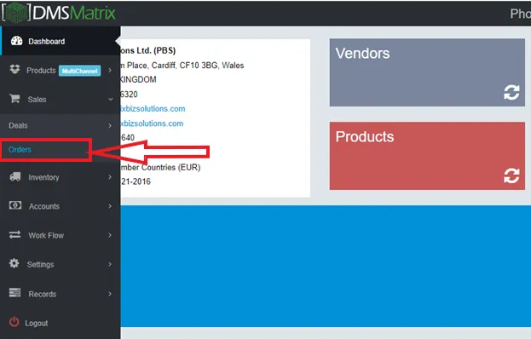Click the red Logout power icon
The height and width of the screenshot is (339, 531).
click(x=14, y=322)
